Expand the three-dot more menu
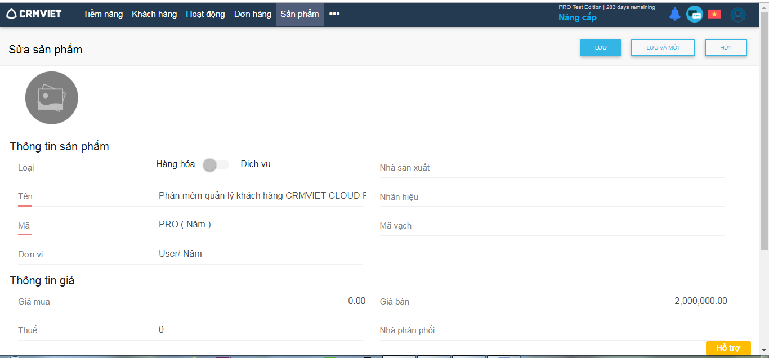The image size is (769, 358). 334,14
